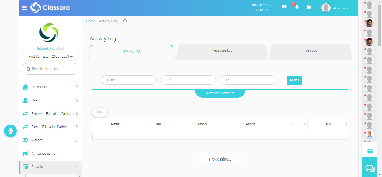This screenshot has width=382, height=177.
Task: Click the admin system profile avatar
Action: tap(326, 8)
